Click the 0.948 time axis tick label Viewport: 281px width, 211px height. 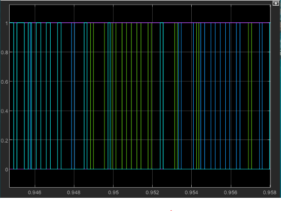(x=74, y=193)
